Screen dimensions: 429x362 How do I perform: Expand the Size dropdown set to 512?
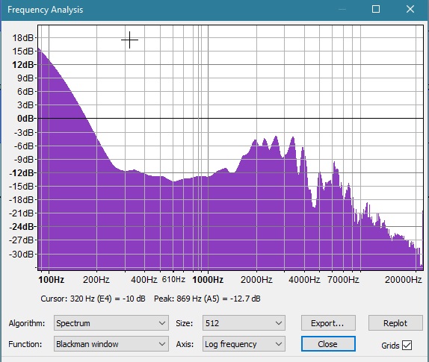pos(244,323)
